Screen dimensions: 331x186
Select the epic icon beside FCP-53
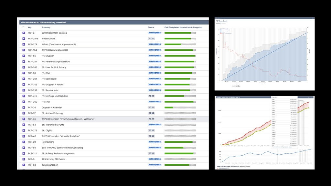pos(24,125)
